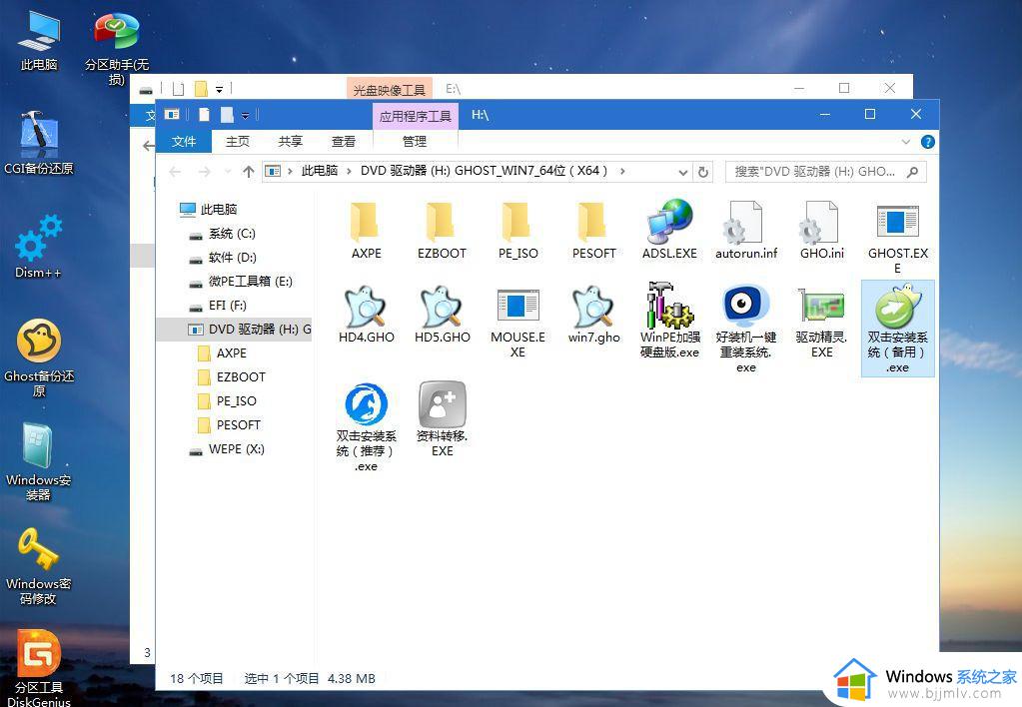Switch to the 主页 ribbon tab
Viewport: 1022px width, 707px height.
(237, 142)
